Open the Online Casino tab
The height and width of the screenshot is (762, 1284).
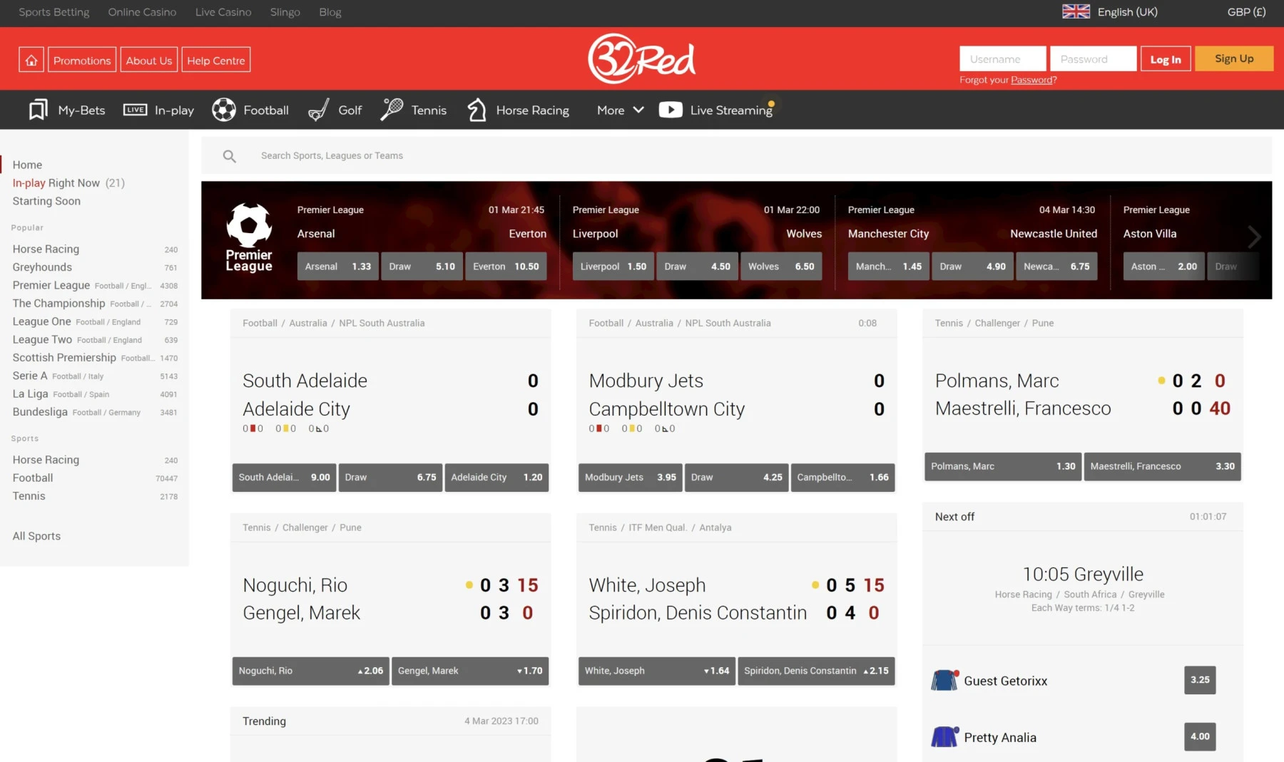pyautogui.click(x=142, y=12)
